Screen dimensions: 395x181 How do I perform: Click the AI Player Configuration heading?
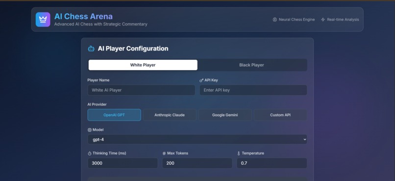133,49
